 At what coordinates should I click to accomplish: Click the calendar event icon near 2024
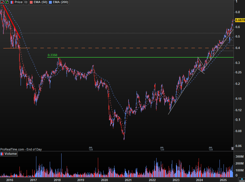click(x=211, y=148)
